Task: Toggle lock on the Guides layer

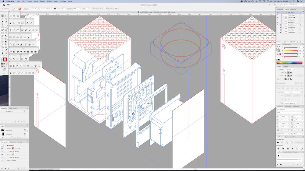Action: (x=280, y=33)
